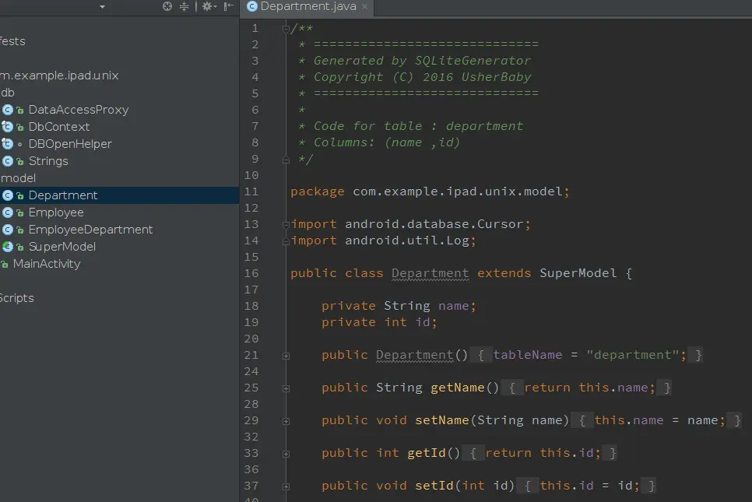Screen dimensions: 752x502
Task: Hide the project tool window panel
Action: point(229,6)
